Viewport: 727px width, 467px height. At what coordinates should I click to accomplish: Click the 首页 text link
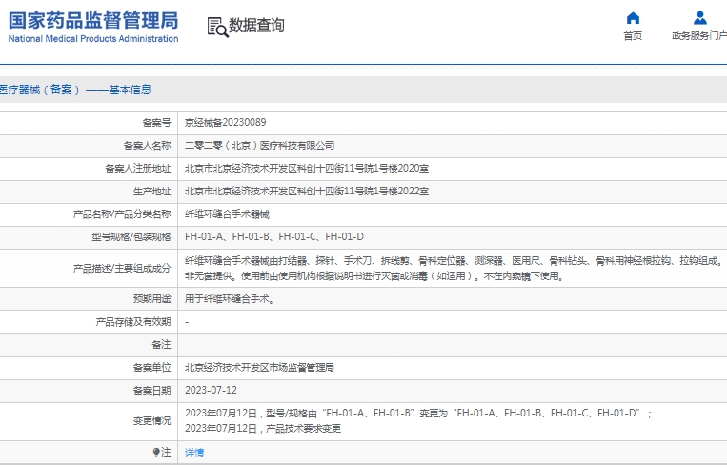pos(633,35)
